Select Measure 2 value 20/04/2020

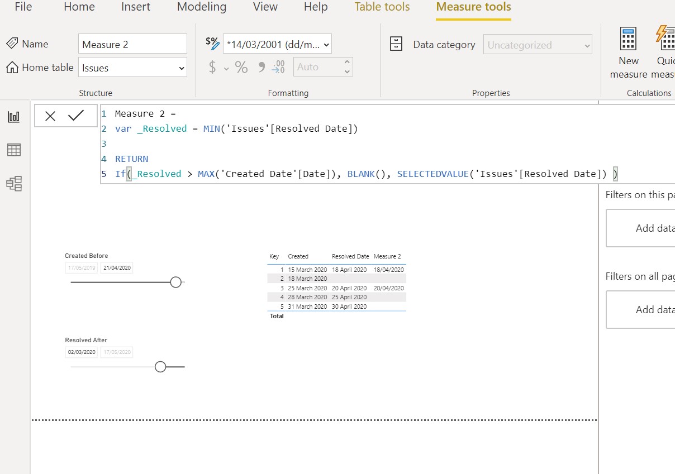point(389,288)
